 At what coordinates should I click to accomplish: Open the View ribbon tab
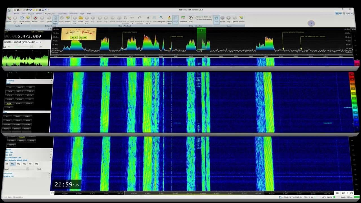coord(24,14)
